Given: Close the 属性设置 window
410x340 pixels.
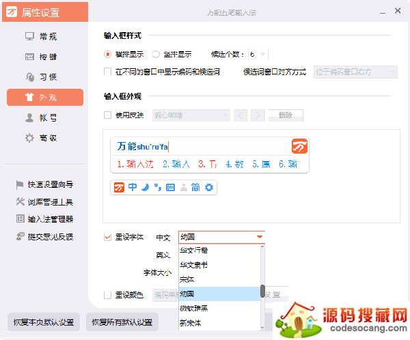Looking at the screenshot, I should point(398,11).
